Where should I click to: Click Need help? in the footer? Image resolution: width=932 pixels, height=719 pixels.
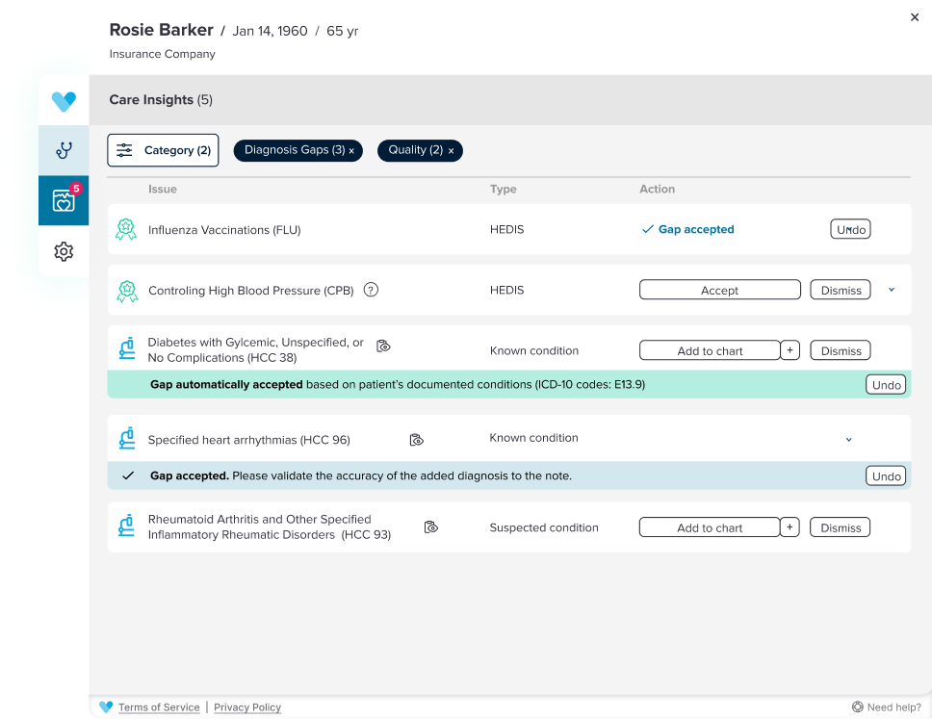pyautogui.click(x=886, y=707)
